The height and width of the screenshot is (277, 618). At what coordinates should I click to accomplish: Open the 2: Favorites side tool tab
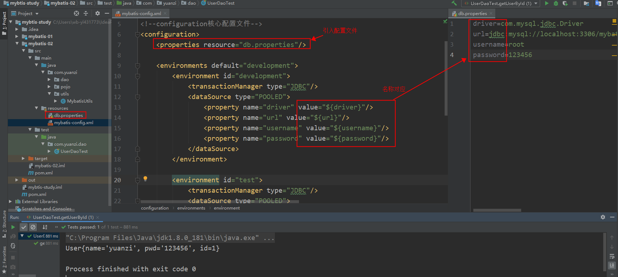(4, 260)
